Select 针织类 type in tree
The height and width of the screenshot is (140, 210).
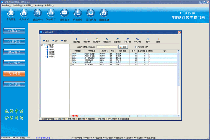[52, 50]
